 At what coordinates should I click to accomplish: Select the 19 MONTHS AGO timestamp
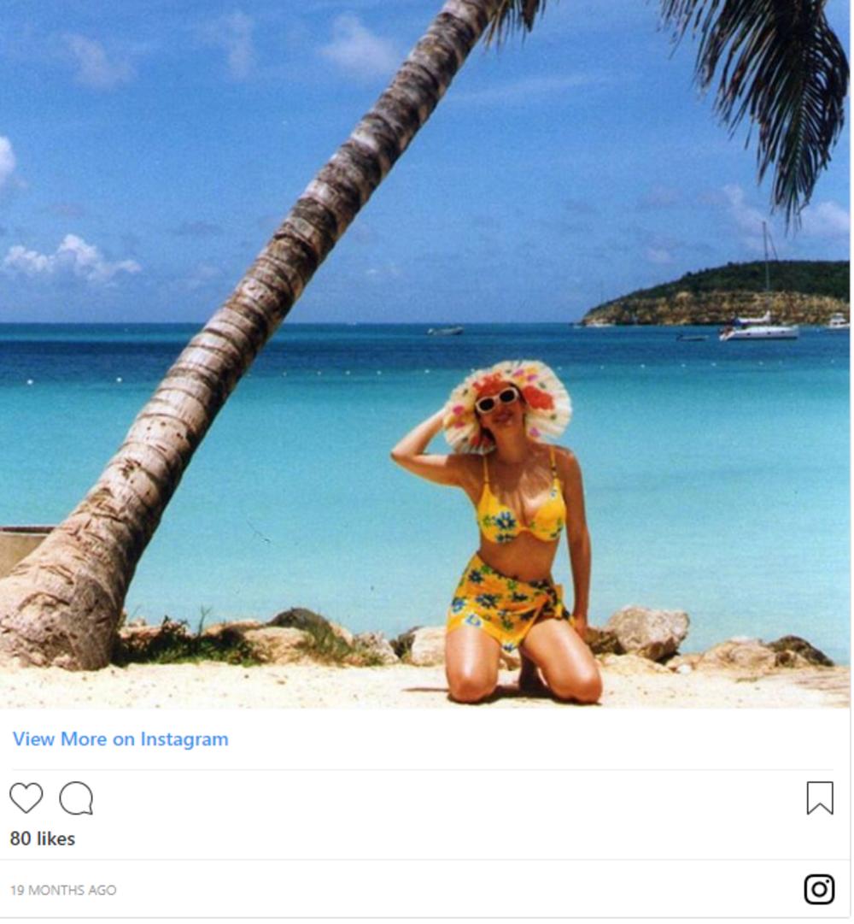pos(63,891)
